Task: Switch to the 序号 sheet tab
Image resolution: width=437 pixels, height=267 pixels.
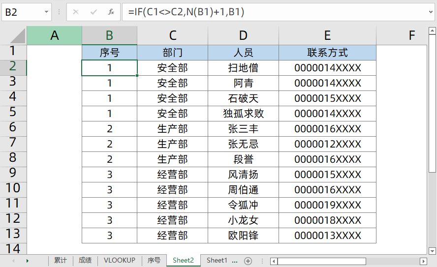Action: tap(154, 260)
